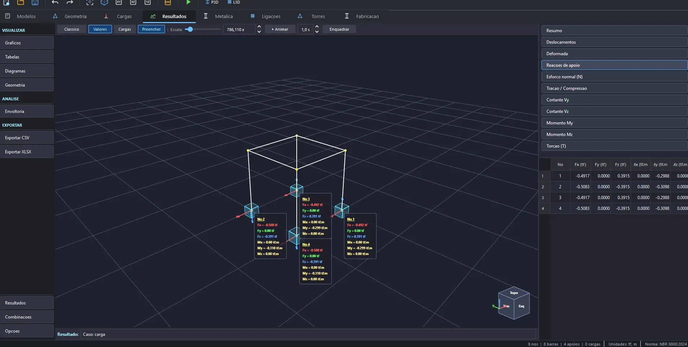Image resolution: width=688 pixels, height=347 pixels.
Task: Open the Modelos tab
Action: coord(21,16)
